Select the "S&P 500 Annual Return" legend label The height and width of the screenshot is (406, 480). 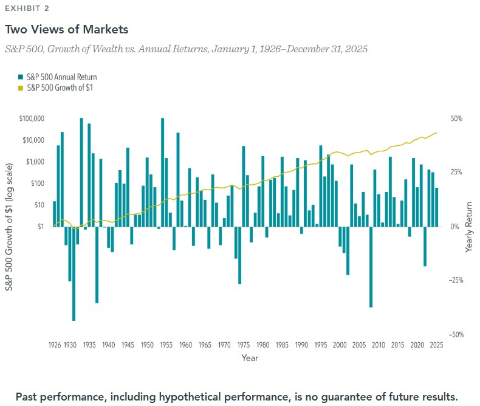(61, 77)
